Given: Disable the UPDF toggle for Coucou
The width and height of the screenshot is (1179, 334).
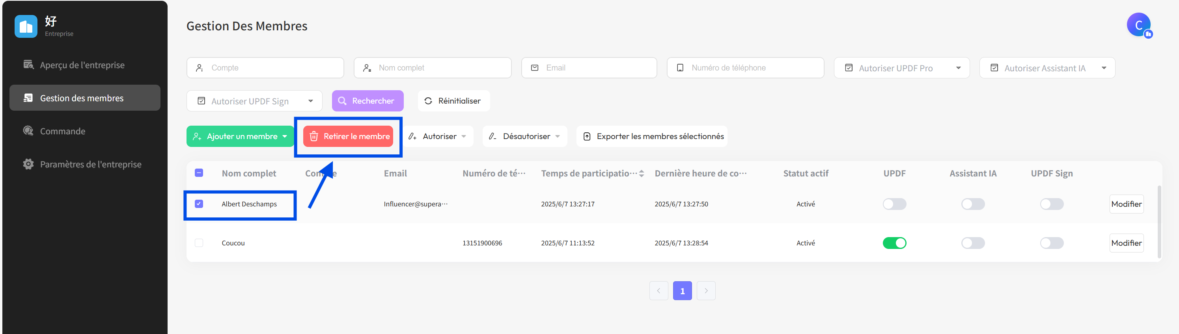Looking at the screenshot, I should [894, 243].
